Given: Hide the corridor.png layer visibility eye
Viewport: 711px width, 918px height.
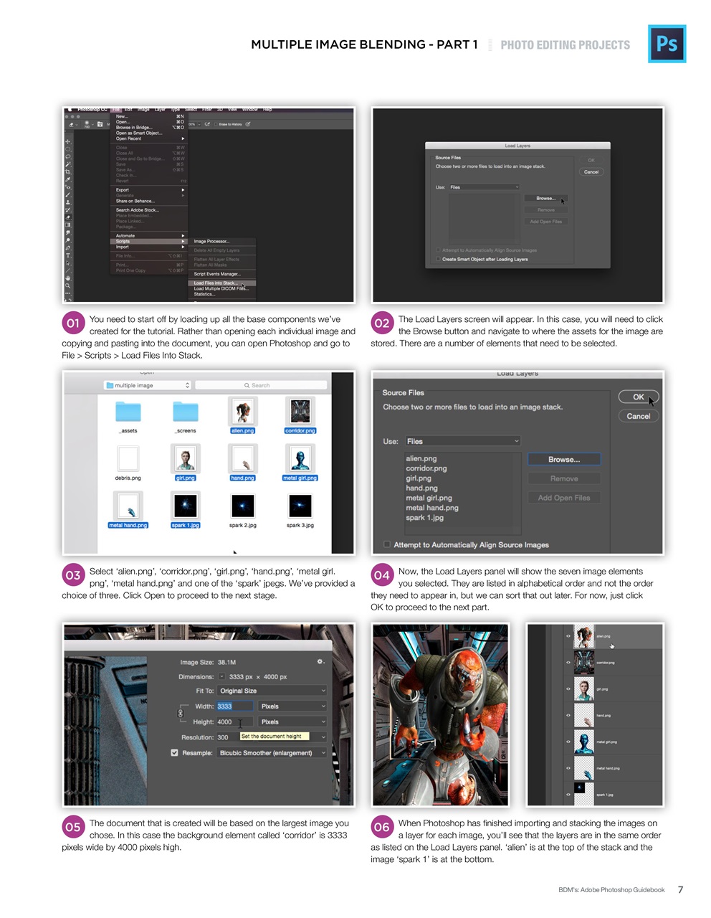Looking at the screenshot, I should (x=568, y=662).
